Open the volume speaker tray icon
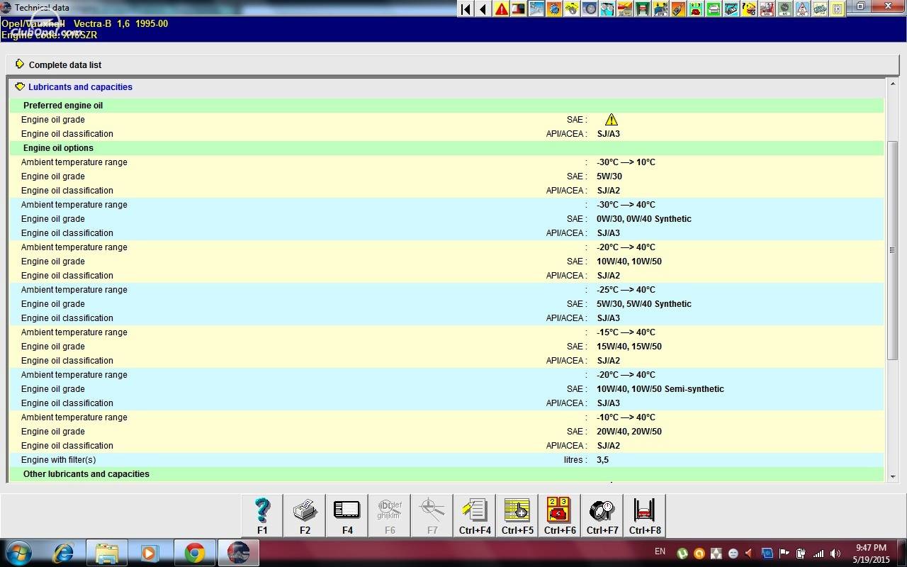 (835, 554)
